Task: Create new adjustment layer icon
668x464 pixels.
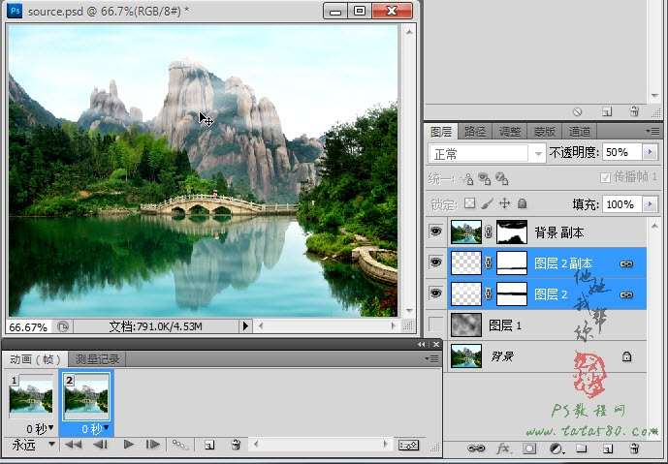Action: (x=556, y=449)
